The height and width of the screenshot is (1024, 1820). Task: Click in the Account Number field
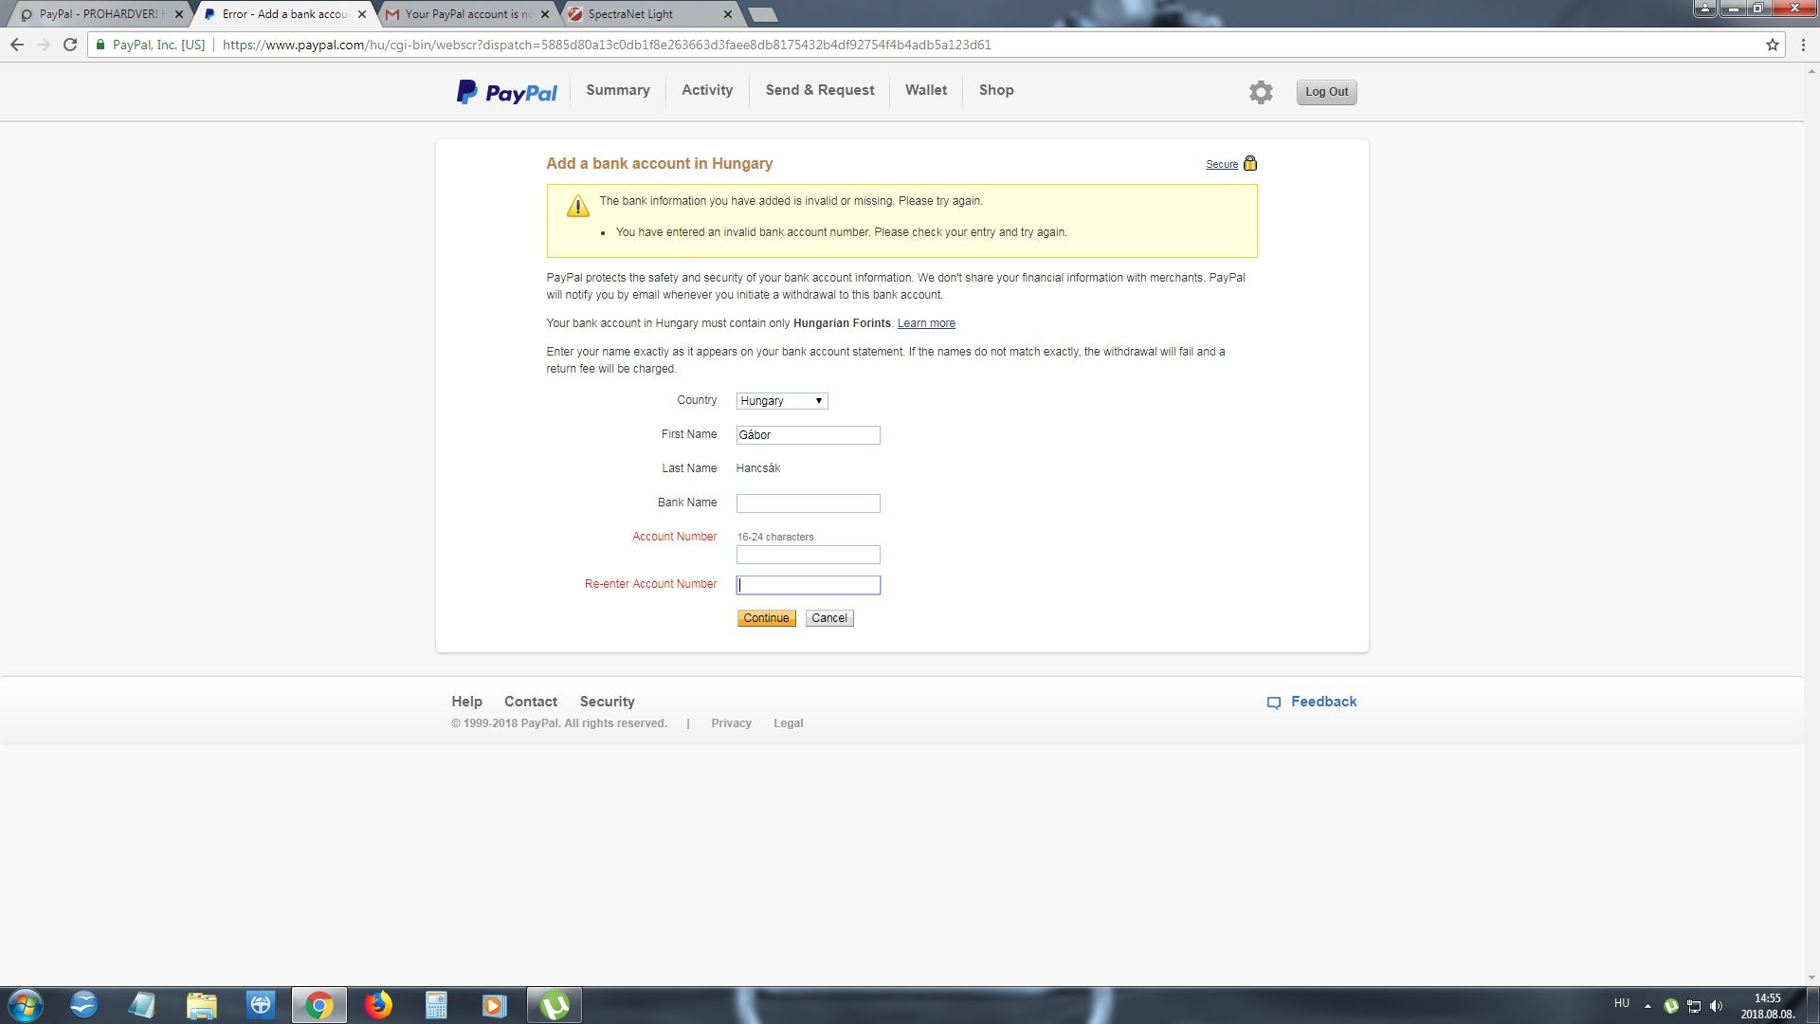point(808,555)
